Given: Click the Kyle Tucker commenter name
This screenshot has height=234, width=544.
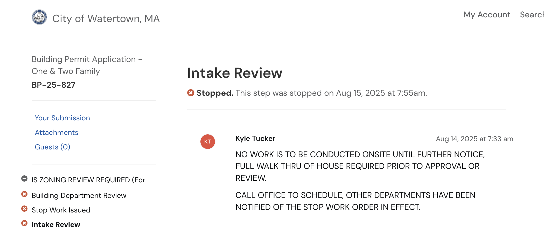Looking at the screenshot, I should pos(255,139).
